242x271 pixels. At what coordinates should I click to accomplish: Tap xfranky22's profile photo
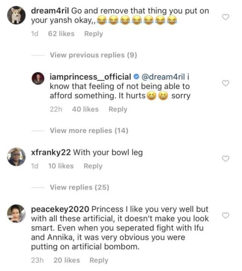[16, 156]
